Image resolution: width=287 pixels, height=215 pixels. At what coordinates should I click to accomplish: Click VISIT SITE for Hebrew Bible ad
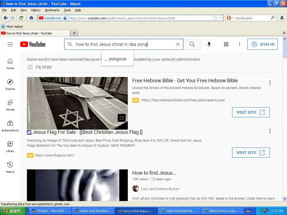coord(251,112)
